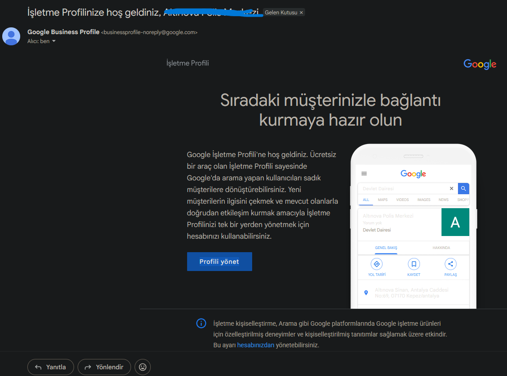Image resolution: width=507 pixels, height=376 pixels.
Task: Click the YOL TARİFİ directions icon
Action: click(x=377, y=264)
